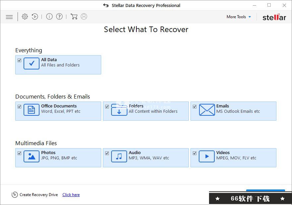Toggle the Audio checkbox
The width and height of the screenshot is (292, 205).
[x=107, y=153]
